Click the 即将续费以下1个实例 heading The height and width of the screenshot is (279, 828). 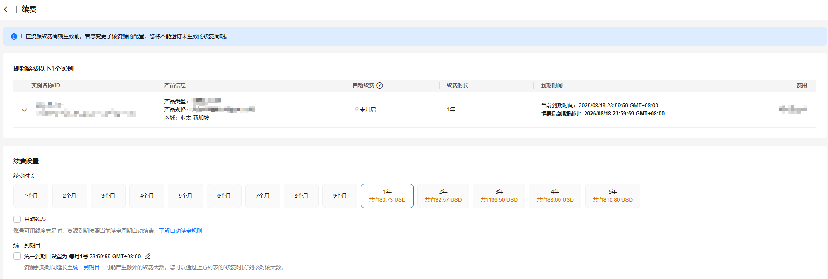click(44, 68)
